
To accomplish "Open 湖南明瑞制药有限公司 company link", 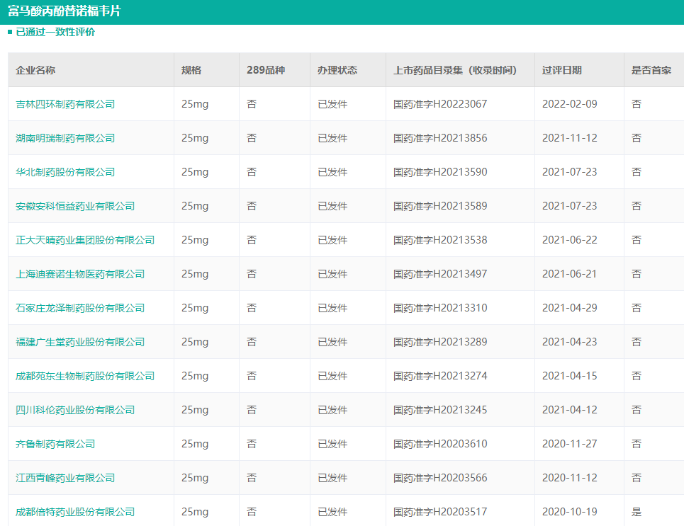I will point(65,138).
